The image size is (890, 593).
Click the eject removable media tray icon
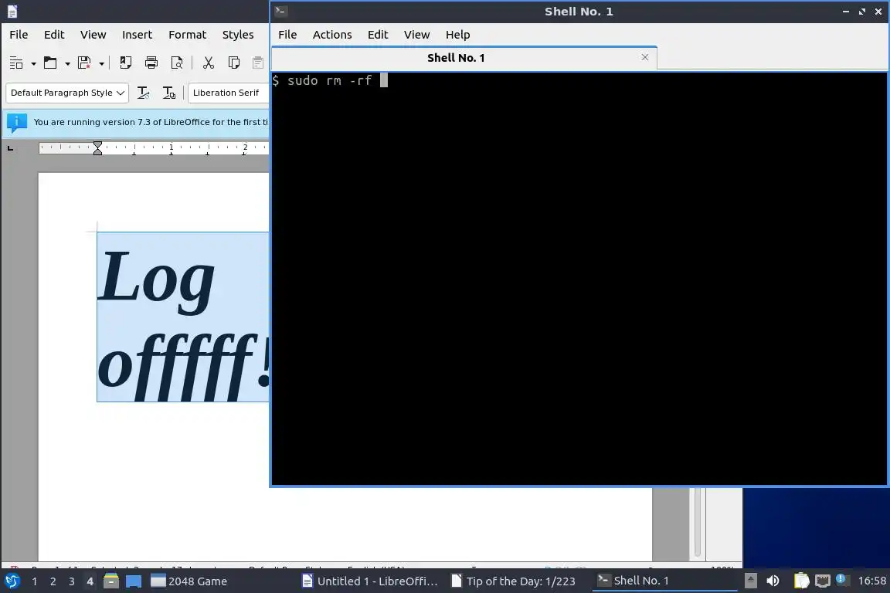click(x=750, y=581)
